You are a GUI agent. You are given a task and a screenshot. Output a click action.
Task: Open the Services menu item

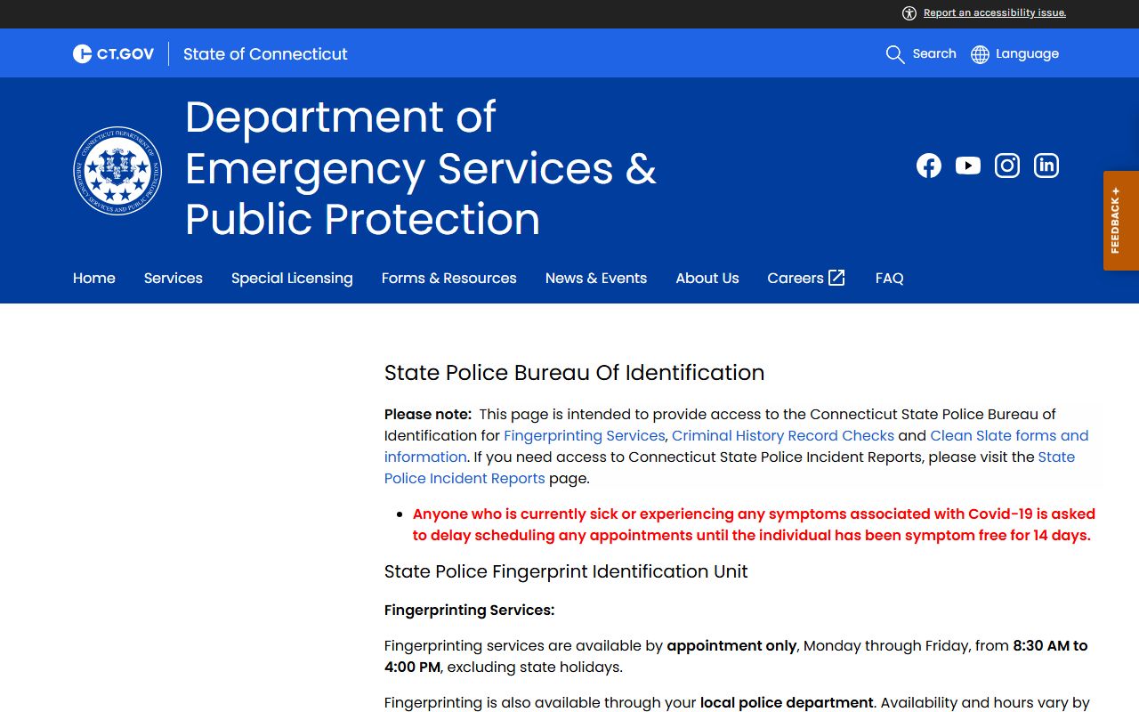(x=173, y=278)
